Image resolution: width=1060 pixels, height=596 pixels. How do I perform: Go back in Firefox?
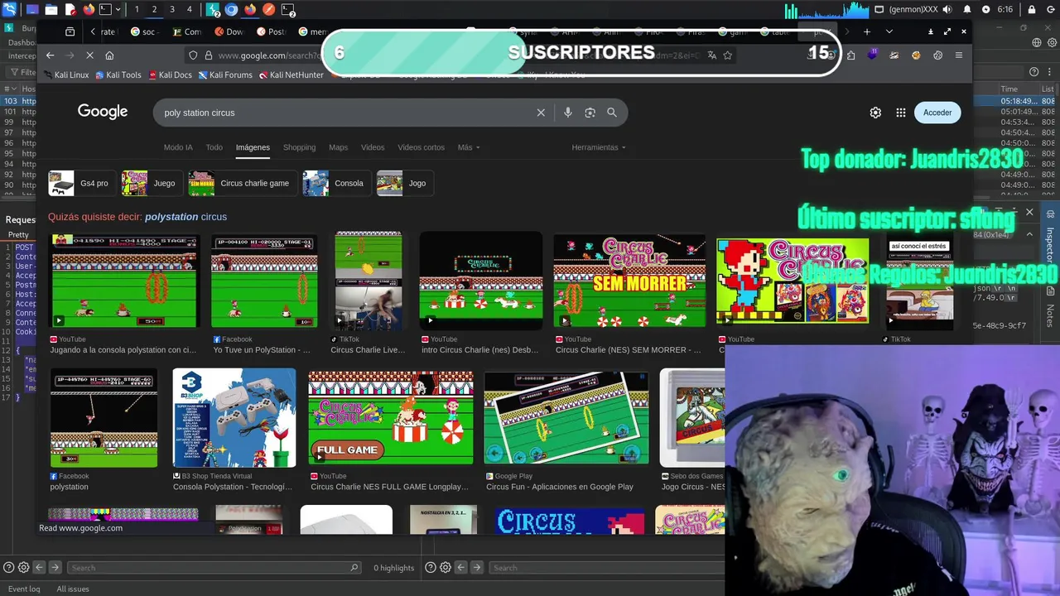coord(51,55)
